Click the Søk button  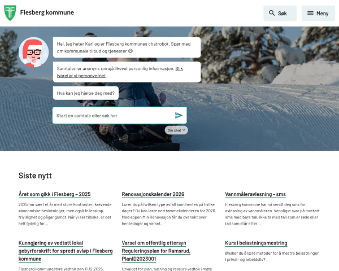pos(280,13)
